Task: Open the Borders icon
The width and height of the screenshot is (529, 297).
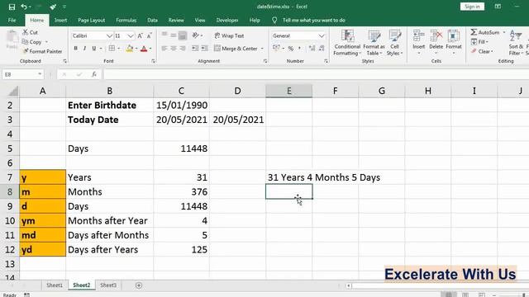Action: point(112,49)
